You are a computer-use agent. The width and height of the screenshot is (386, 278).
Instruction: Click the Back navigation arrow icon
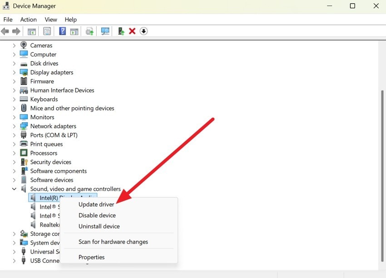5,31
